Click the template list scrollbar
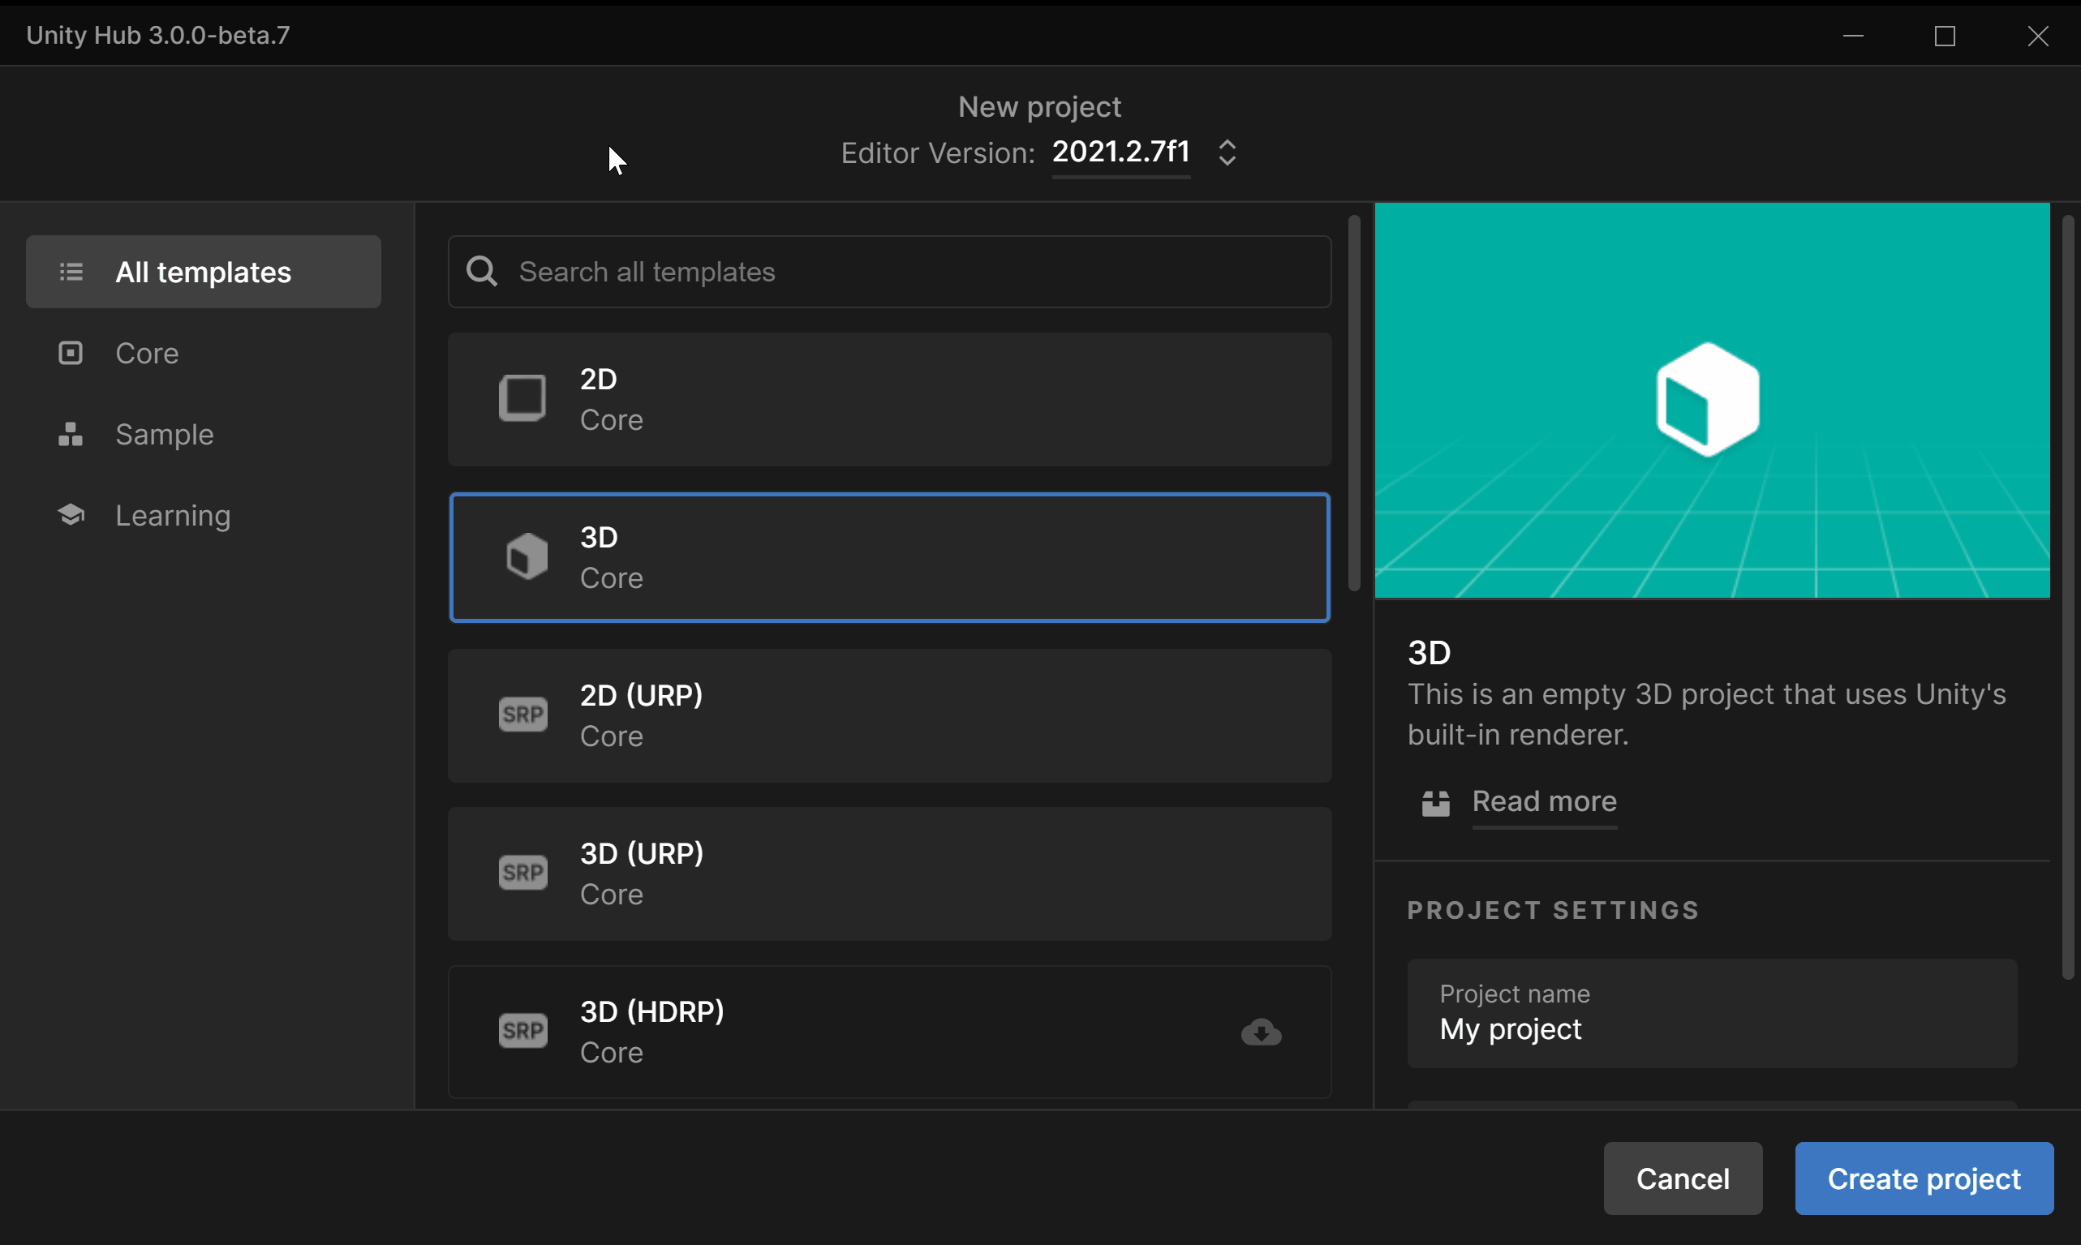Viewport: 2081px width, 1245px height. click(x=1353, y=402)
